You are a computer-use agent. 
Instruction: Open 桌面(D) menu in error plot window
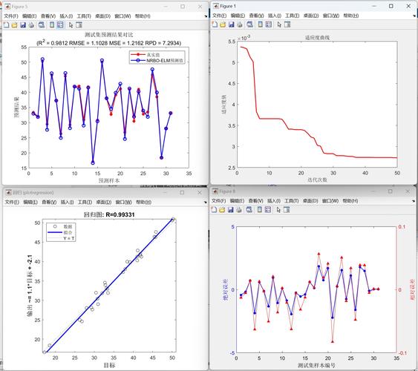click(310, 200)
